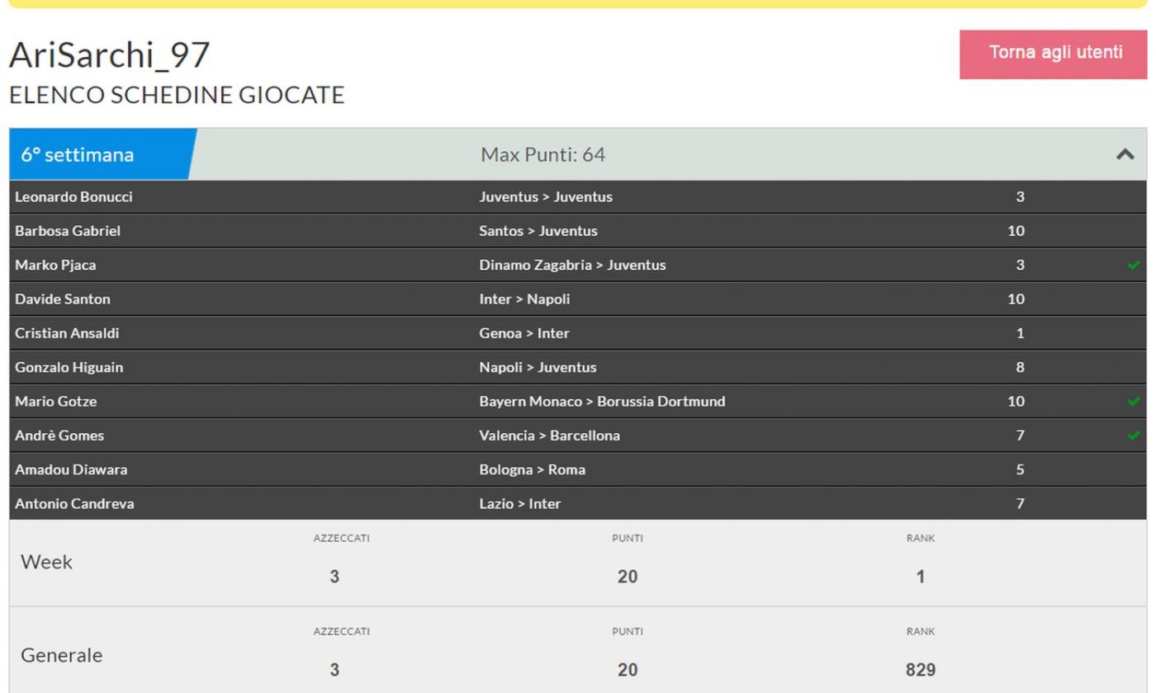
Task: Click the Santos > Juventus transfer text
Action: (x=538, y=230)
